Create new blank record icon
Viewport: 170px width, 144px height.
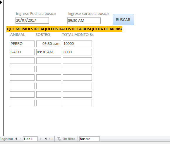(51, 139)
